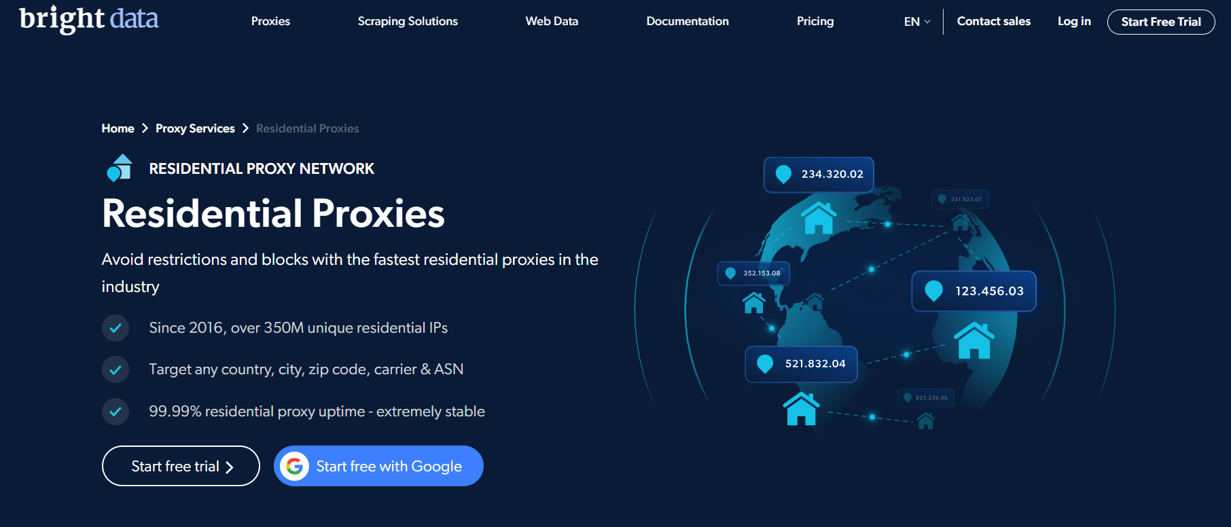Click the Residential Proxies main heading

273,213
